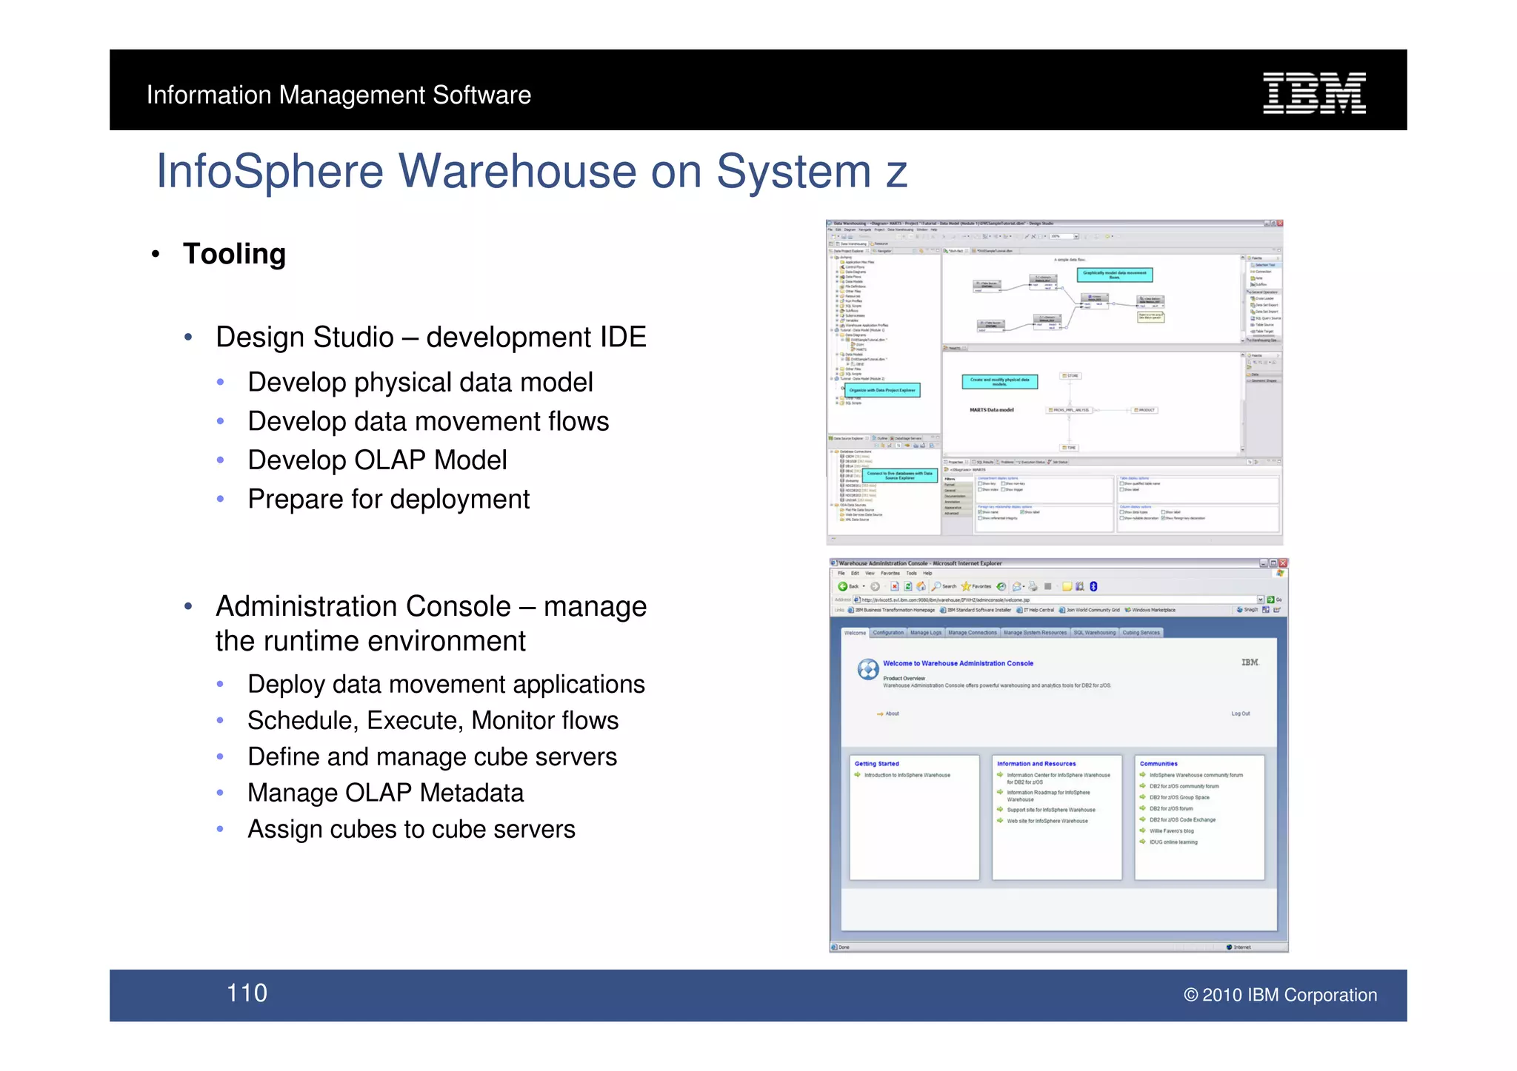1517x1071 pixels.
Task: Toggle the Show key checkbox
Action: (x=980, y=483)
